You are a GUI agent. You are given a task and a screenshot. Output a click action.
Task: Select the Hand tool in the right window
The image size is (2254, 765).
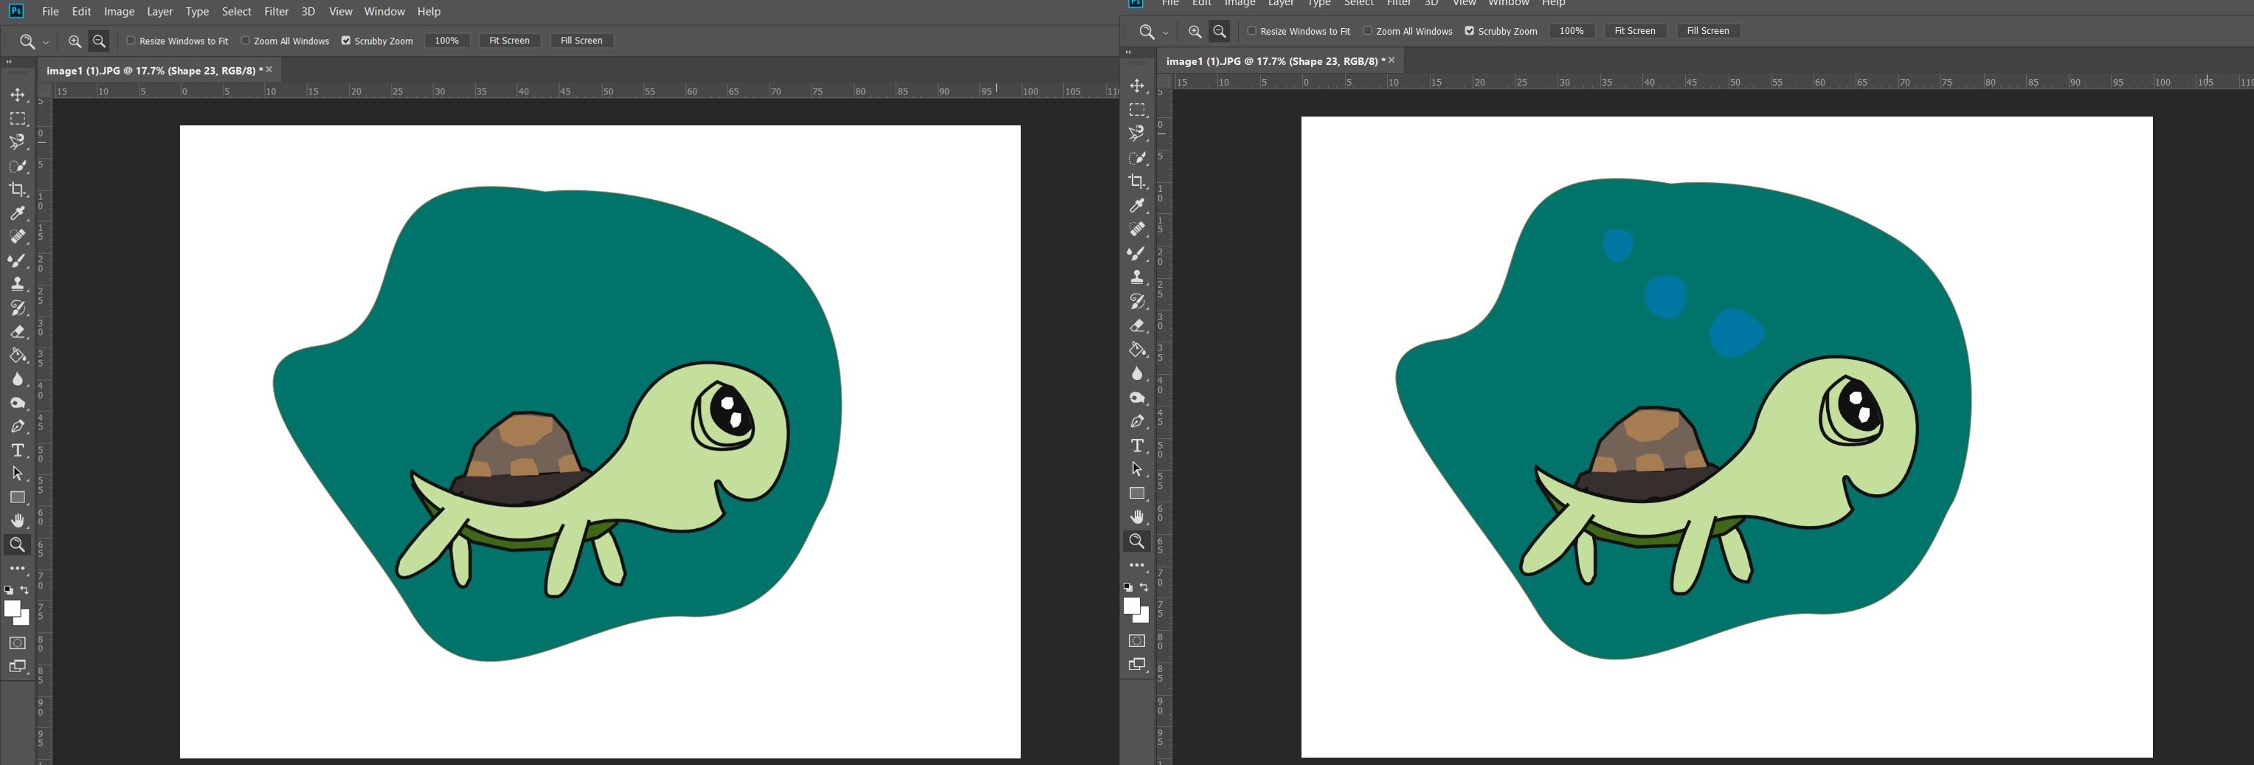click(1137, 516)
